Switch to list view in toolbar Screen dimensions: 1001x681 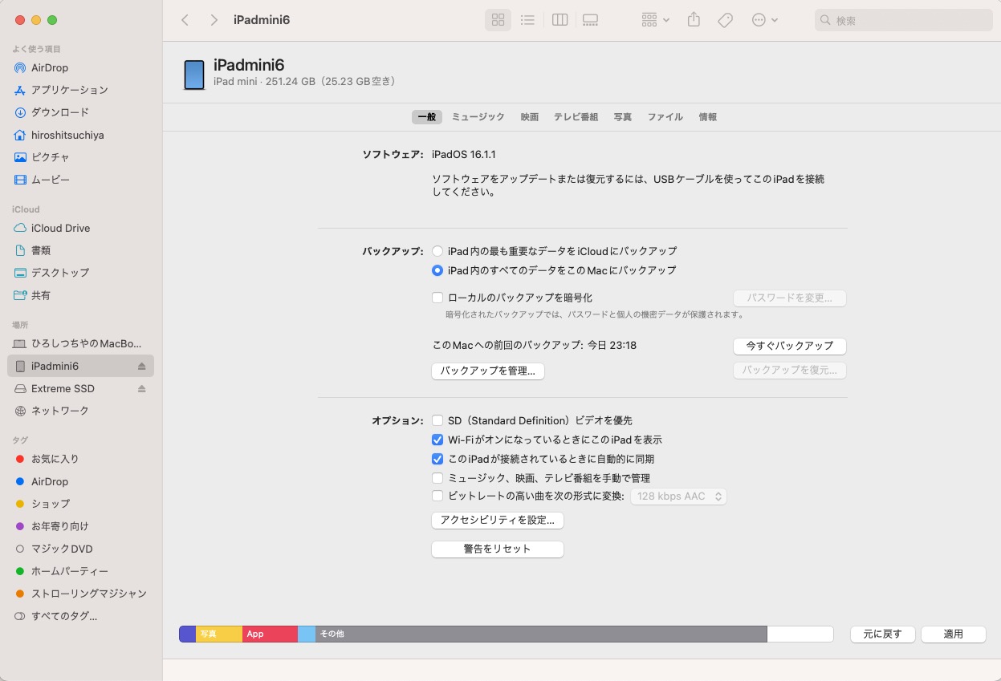click(x=527, y=20)
